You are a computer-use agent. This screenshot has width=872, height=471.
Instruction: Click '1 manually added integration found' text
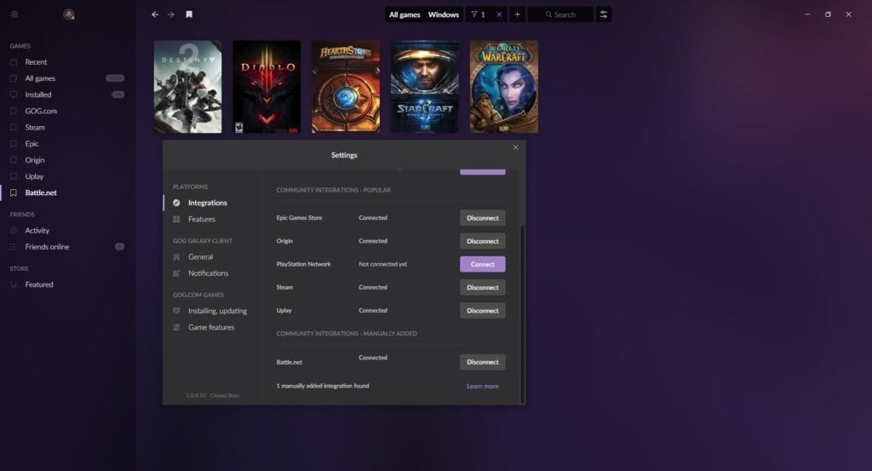click(323, 386)
